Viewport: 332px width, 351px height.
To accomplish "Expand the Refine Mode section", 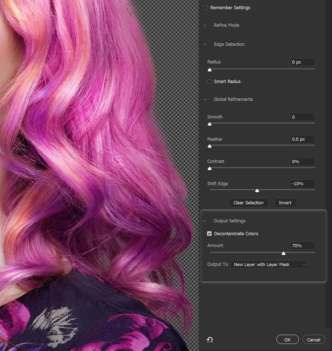I will click(x=205, y=25).
